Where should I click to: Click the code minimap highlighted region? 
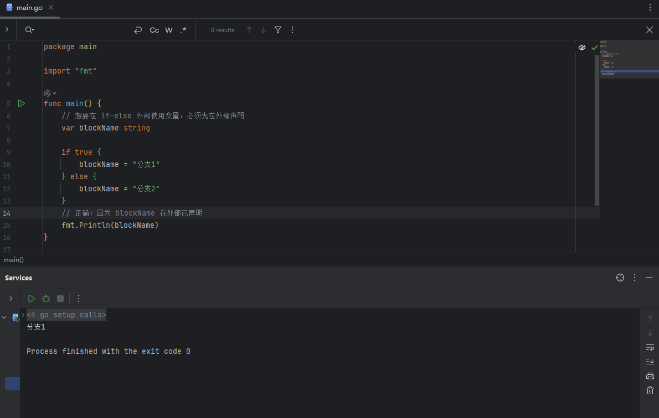click(629, 72)
